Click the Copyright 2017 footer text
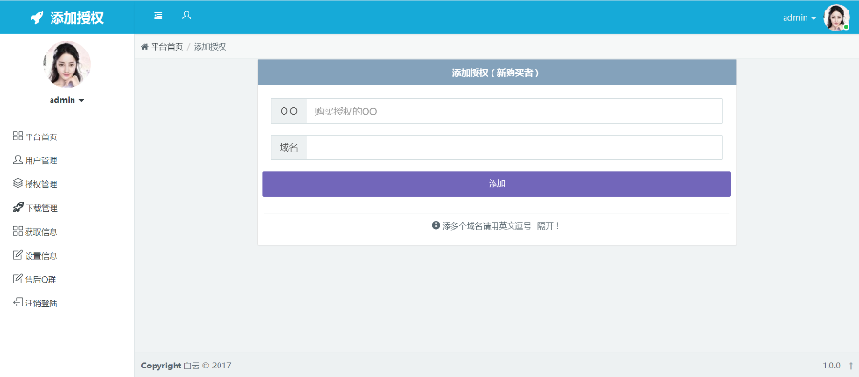 [x=186, y=366]
